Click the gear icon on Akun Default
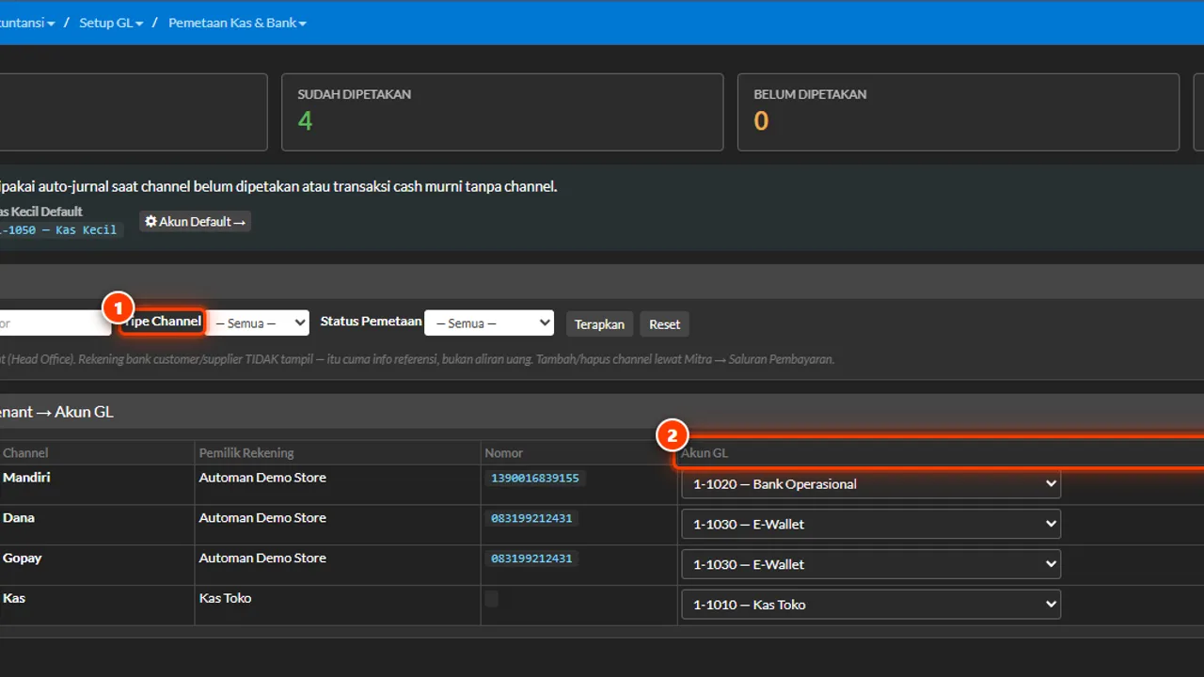Screen dimensions: 1204x677 (150, 222)
